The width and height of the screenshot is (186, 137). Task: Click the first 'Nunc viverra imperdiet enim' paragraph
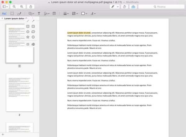point(91,40)
